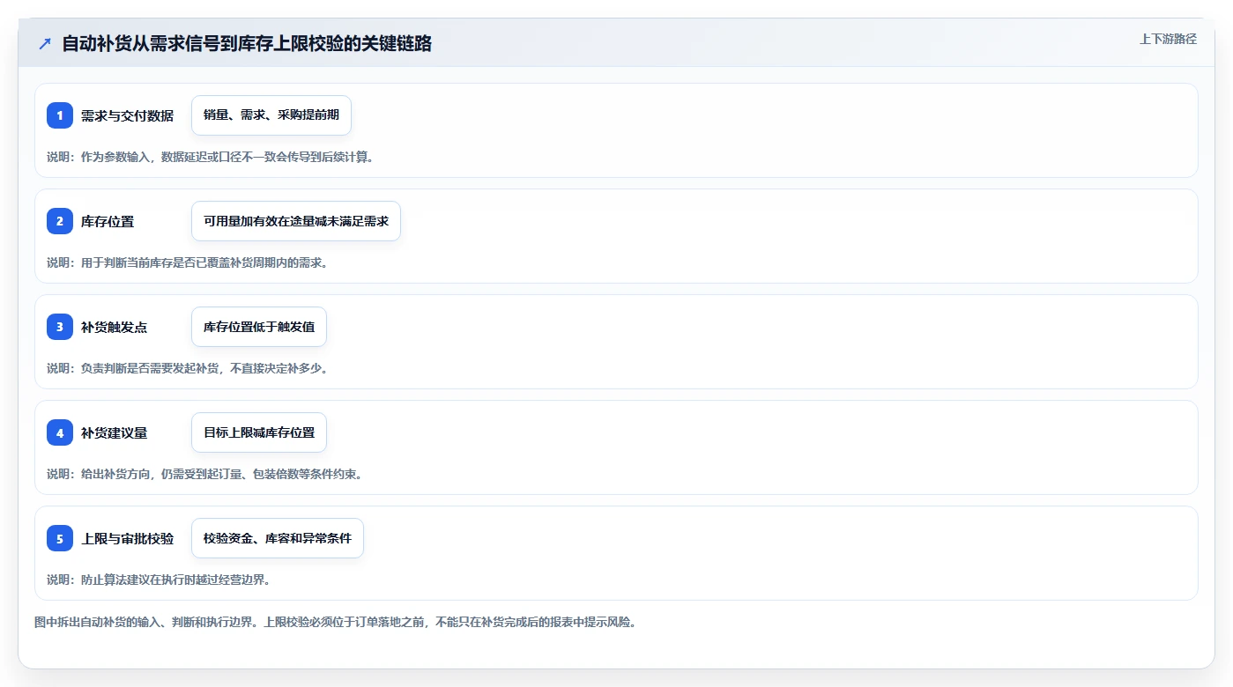The image size is (1233, 687).
Task: Click the 补货建议量 step label
Action: (114, 432)
